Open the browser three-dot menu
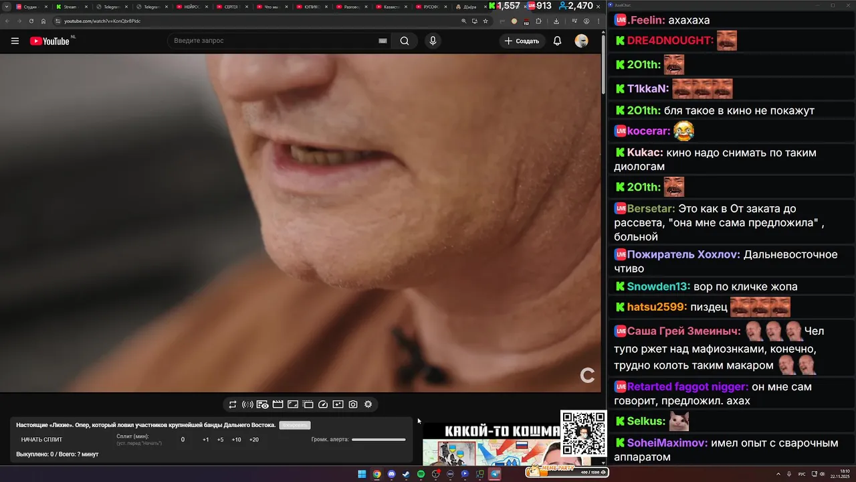This screenshot has height=482, width=856. (598, 21)
